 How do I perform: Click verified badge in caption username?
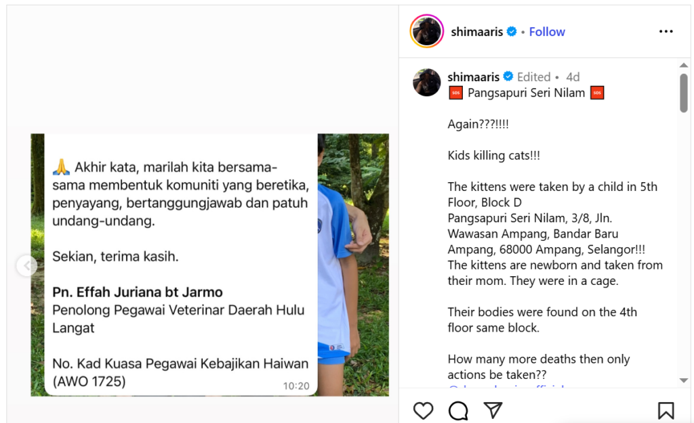click(x=508, y=76)
